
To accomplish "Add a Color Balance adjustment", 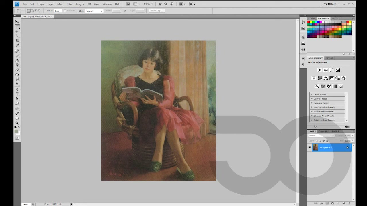I will coord(326,78).
